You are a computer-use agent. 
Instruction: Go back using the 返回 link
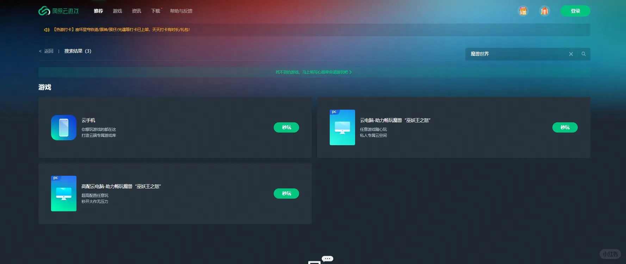point(46,51)
